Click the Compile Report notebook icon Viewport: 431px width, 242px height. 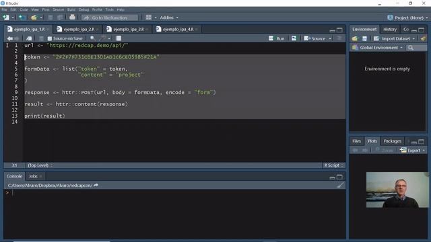click(x=119, y=38)
